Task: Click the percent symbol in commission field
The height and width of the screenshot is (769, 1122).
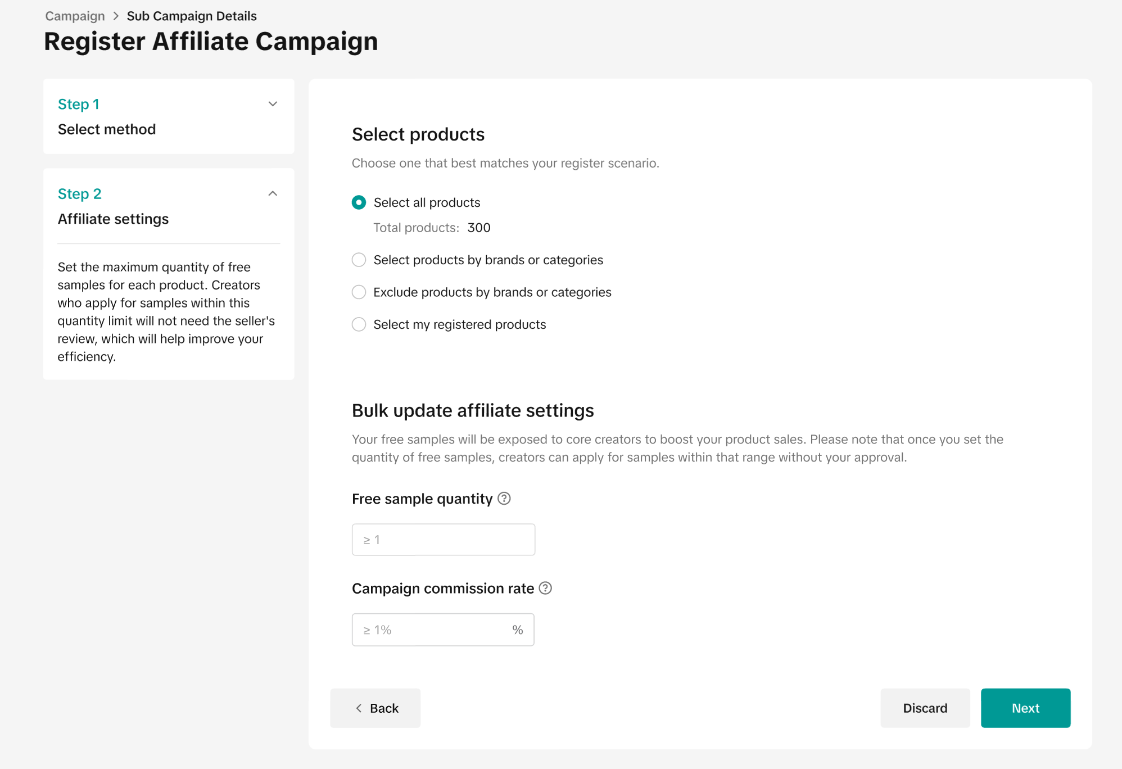Action: 517,630
